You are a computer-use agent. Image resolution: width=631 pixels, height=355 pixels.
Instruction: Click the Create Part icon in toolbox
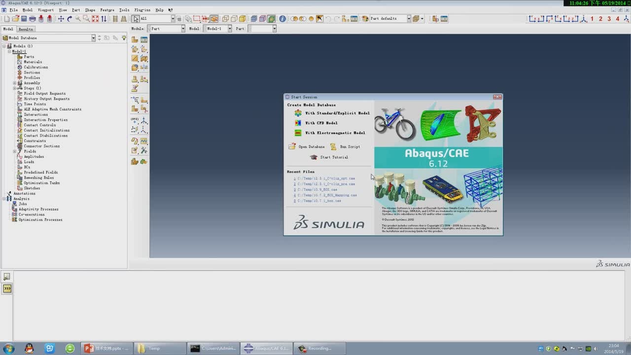134,39
